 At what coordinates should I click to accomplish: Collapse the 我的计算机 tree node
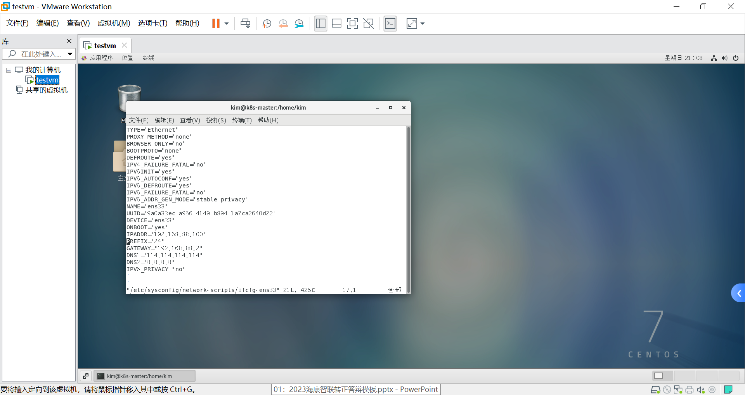pos(9,70)
